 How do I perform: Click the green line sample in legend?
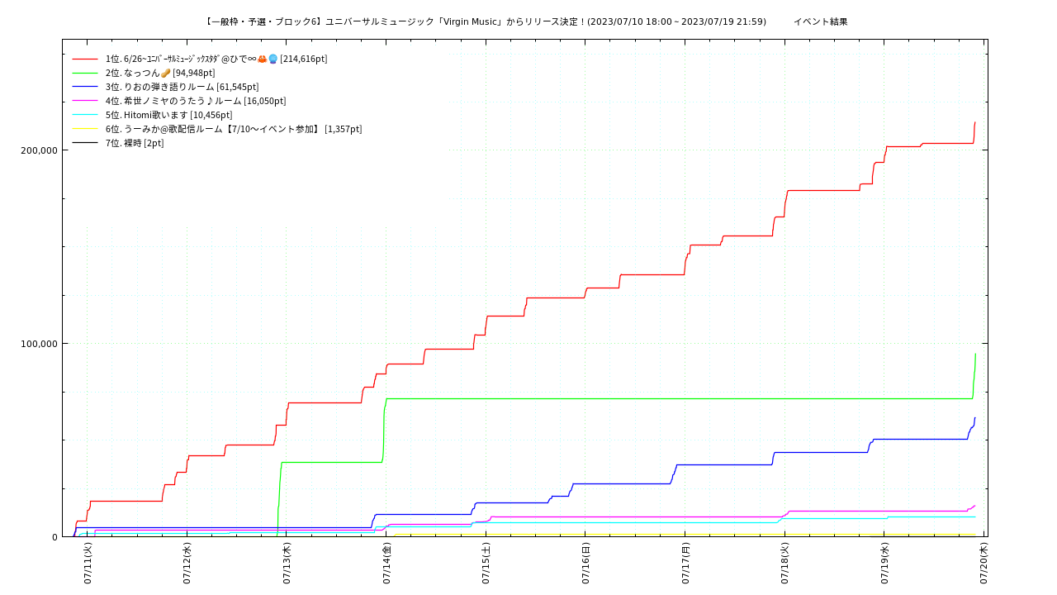[x=85, y=73]
